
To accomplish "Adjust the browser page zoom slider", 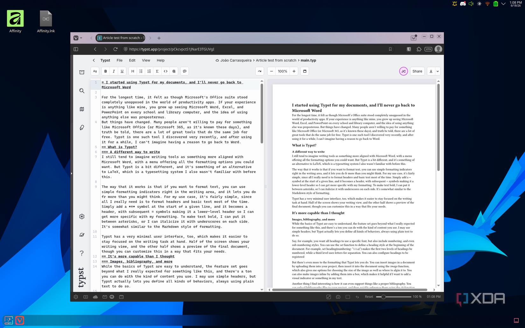I will (394, 297).
